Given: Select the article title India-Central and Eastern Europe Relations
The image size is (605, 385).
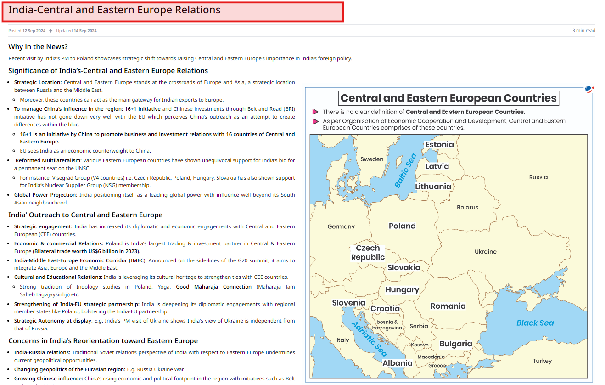Looking at the screenshot, I should coord(114,10).
